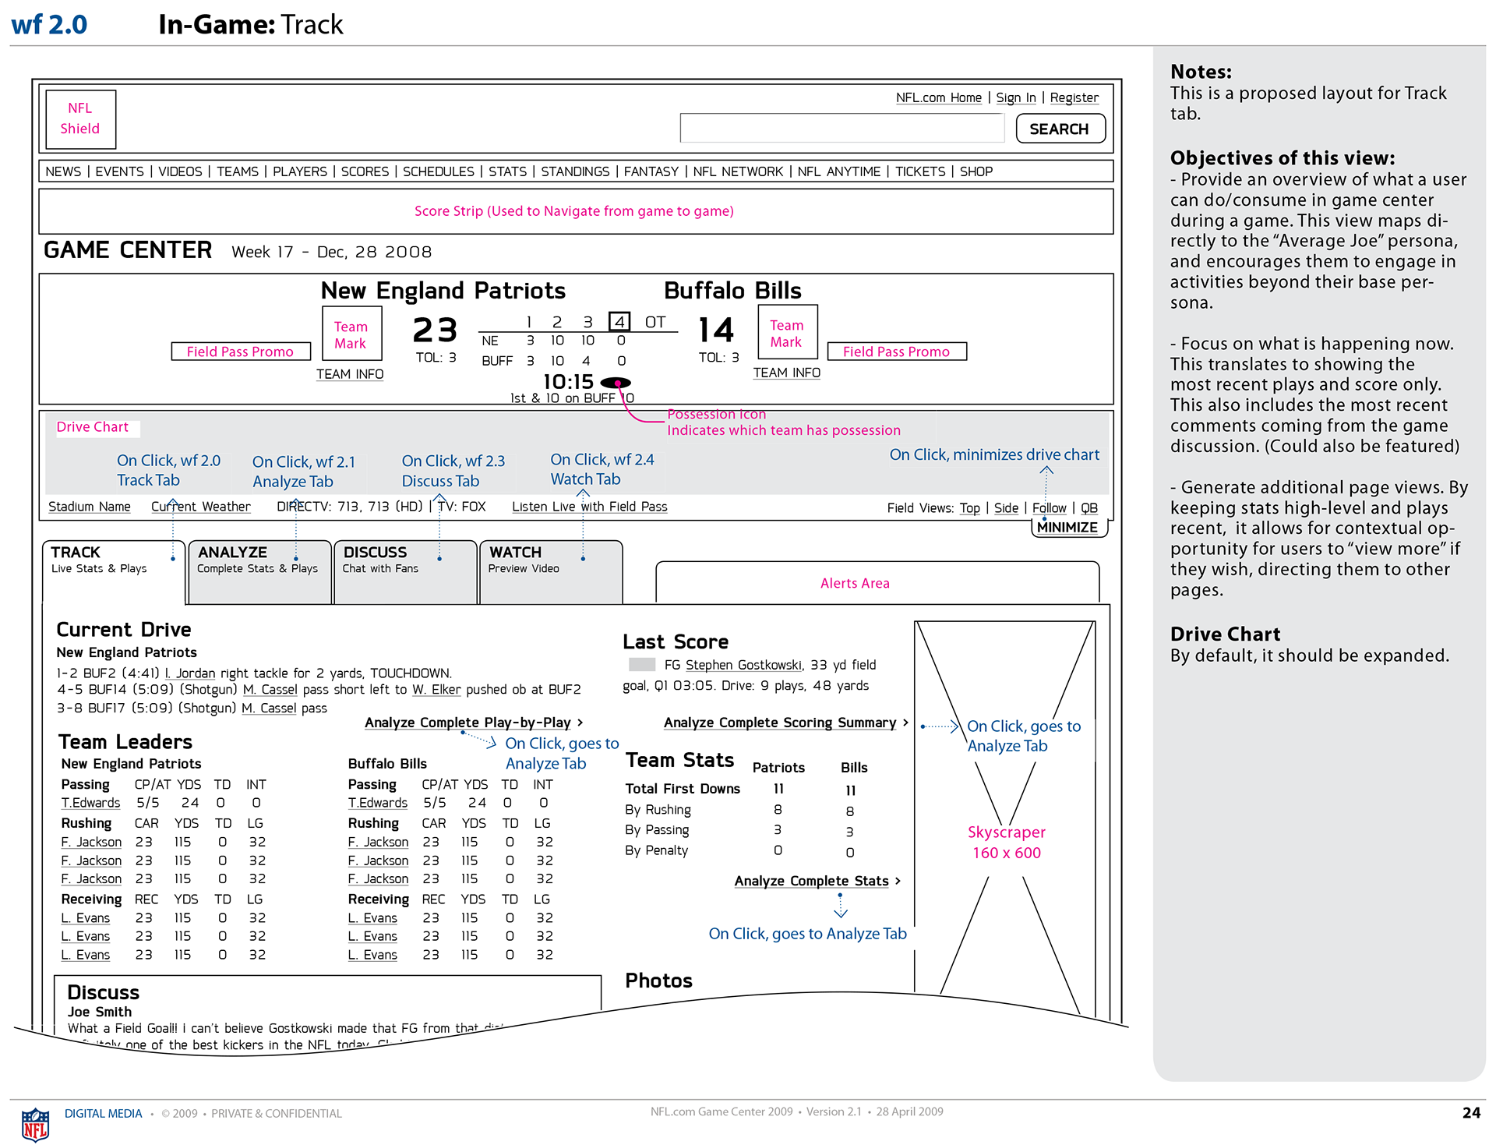The width and height of the screenshot is (1496, 1145).
Task: Click the Patriots Field Pass Promo box
Action: 241,352
